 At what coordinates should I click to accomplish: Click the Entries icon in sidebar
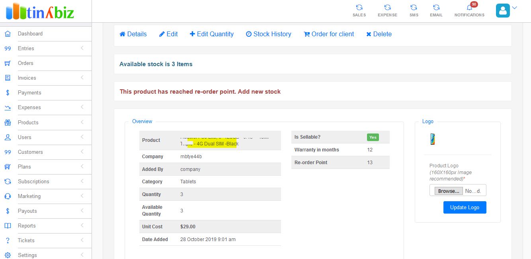pyautogui.click(x=8, y=49)
